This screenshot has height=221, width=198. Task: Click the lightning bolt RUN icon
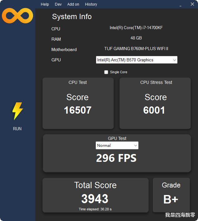point(17,111)
